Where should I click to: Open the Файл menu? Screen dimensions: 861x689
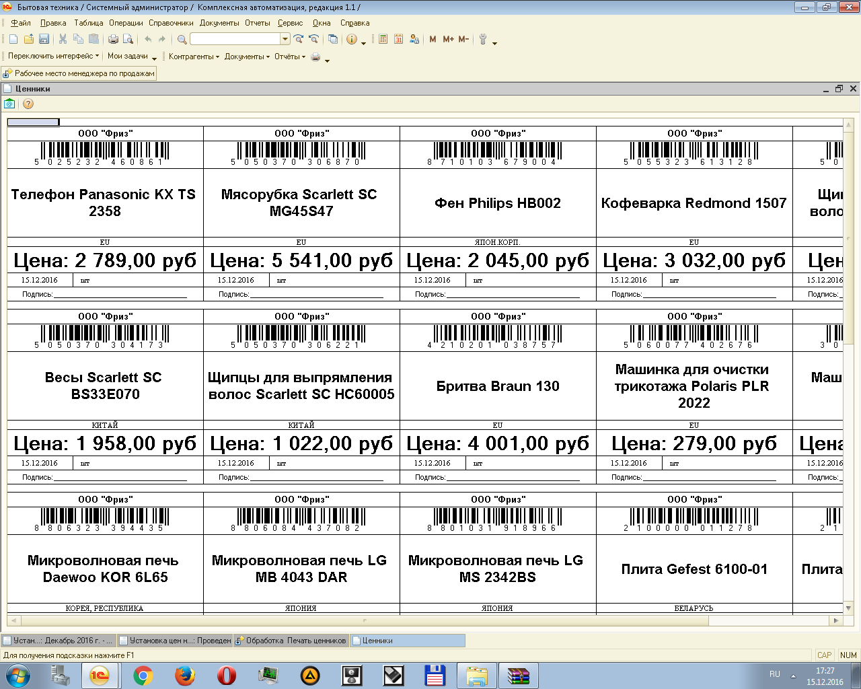point(21,23)
